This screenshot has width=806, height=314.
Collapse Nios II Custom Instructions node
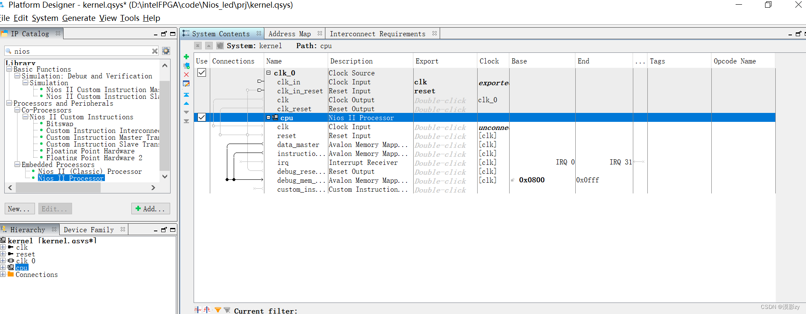tap(26, 117)
